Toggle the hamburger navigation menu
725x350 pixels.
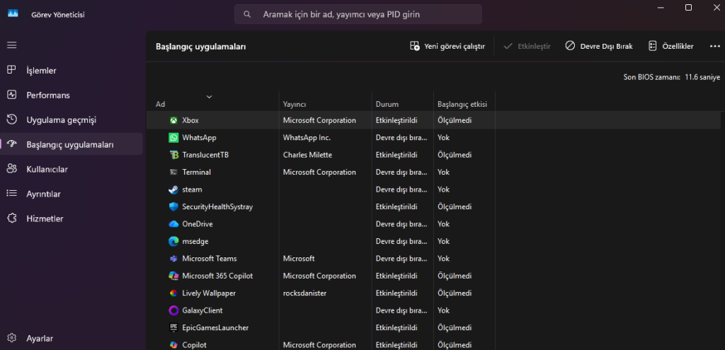click(x=11, y=45)
